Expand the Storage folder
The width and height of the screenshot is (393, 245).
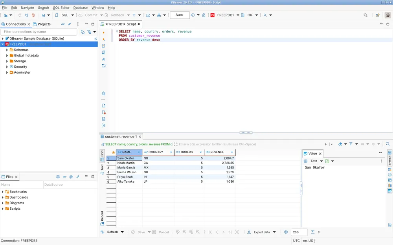[7, 61]
